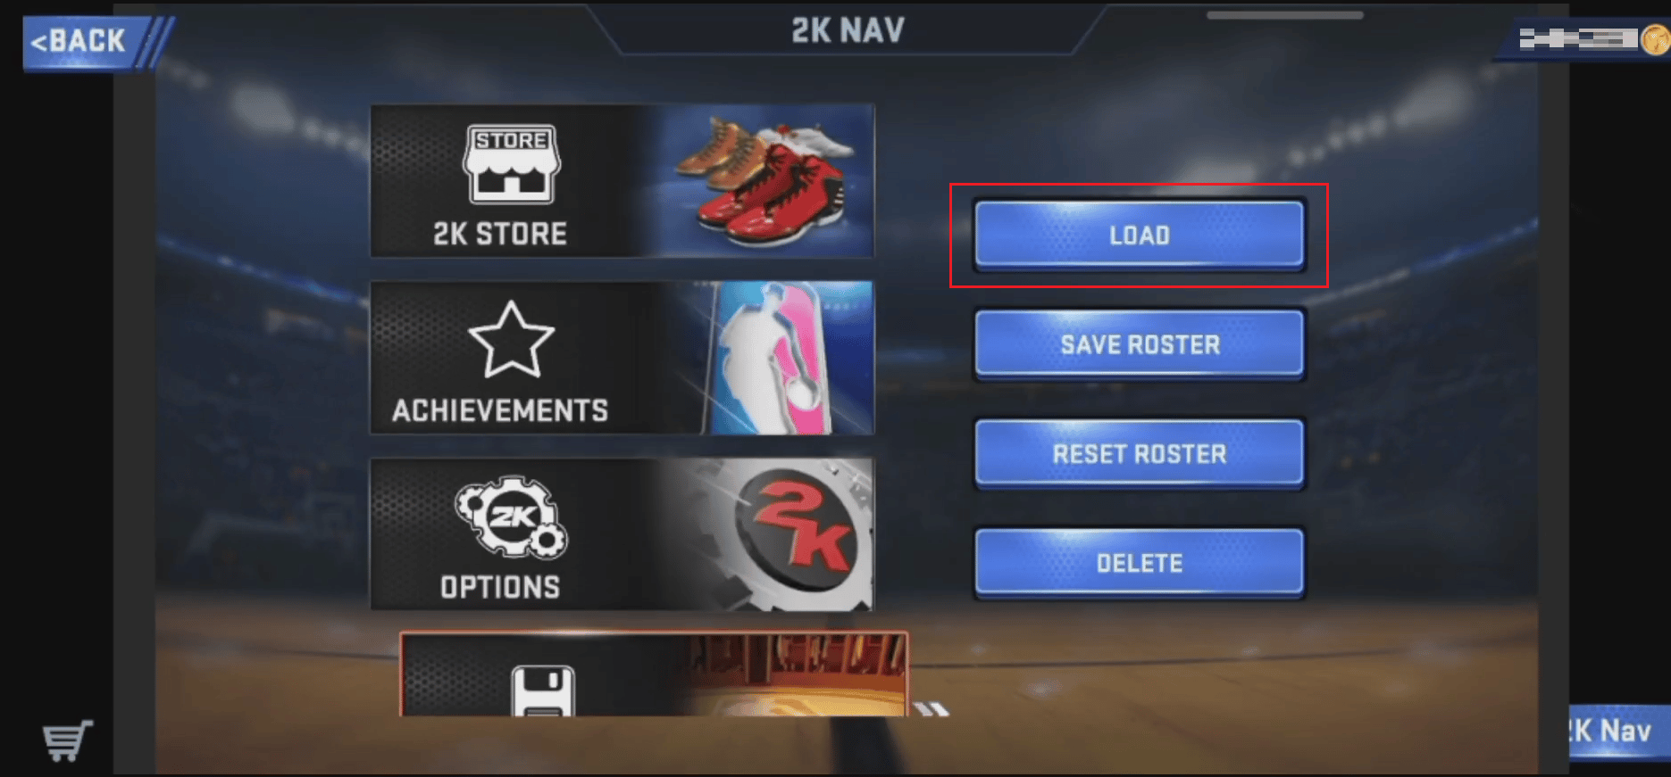The height and width of the screenshot is (777, 1671).
Task: Click the 2K STORE label text
Action: point(500,234)
